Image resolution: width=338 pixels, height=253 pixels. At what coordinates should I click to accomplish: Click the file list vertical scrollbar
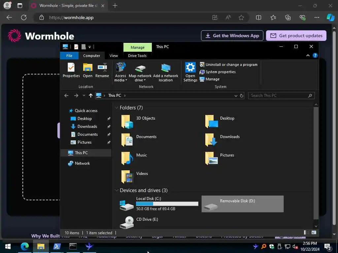316,163
